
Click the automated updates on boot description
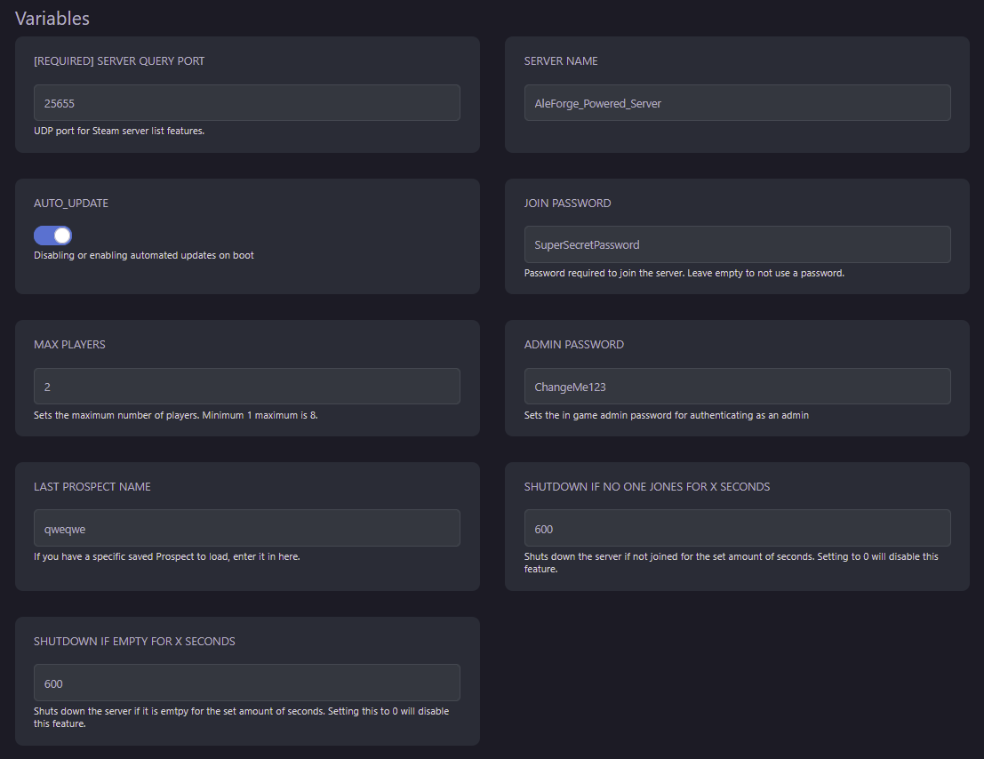tap(144, 256)
